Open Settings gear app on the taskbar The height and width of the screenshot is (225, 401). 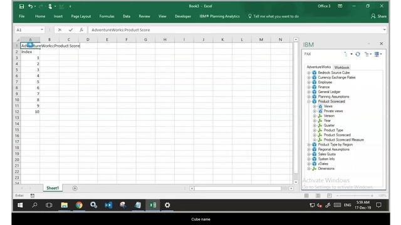167,205
